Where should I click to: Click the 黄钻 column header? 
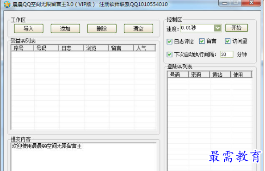[x=220, y=74]
